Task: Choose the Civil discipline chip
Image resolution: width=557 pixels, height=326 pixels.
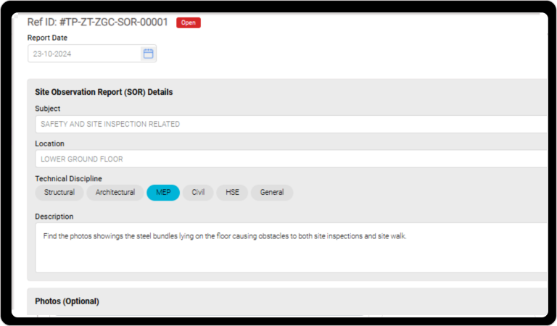Action: pyautogui.click(x=198, y=193)
